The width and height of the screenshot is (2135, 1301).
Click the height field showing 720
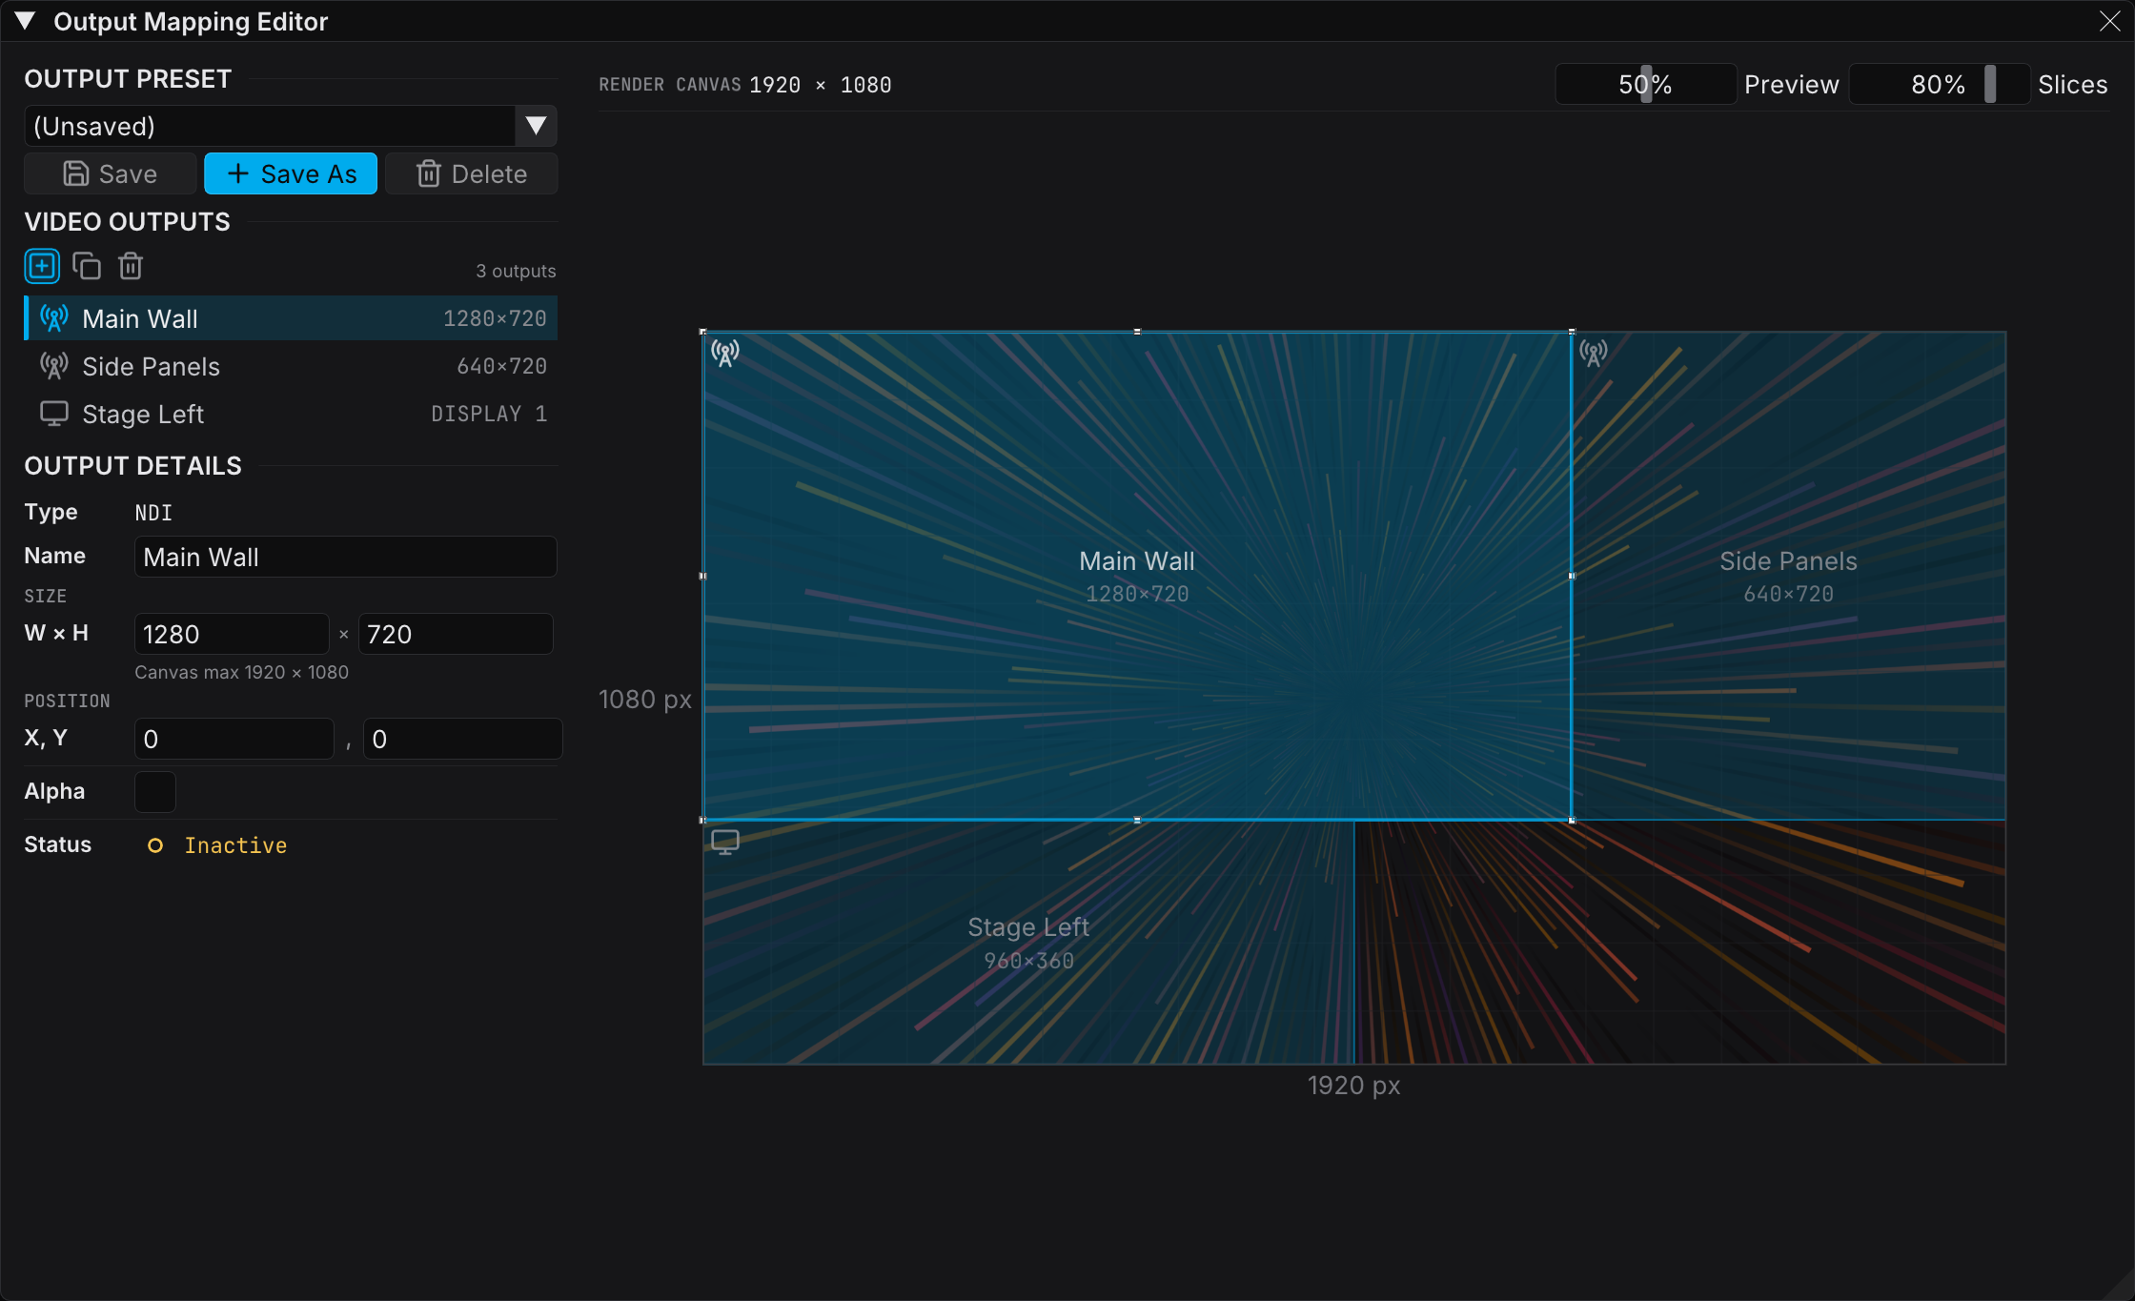point(456,634)
